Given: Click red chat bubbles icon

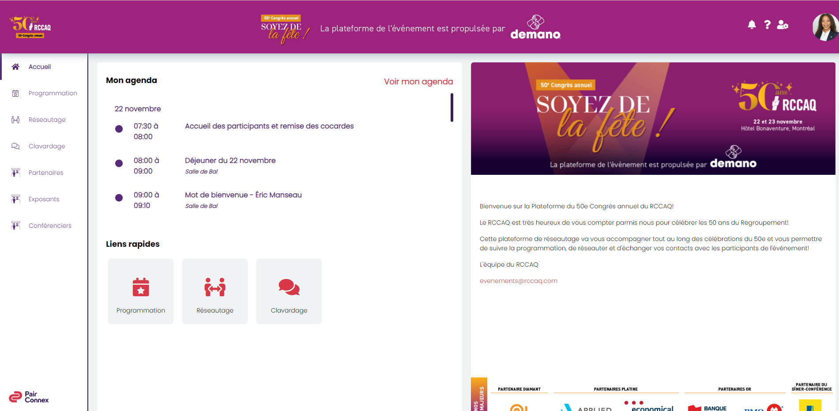Looking at the screenshot, I should (289, 287).
